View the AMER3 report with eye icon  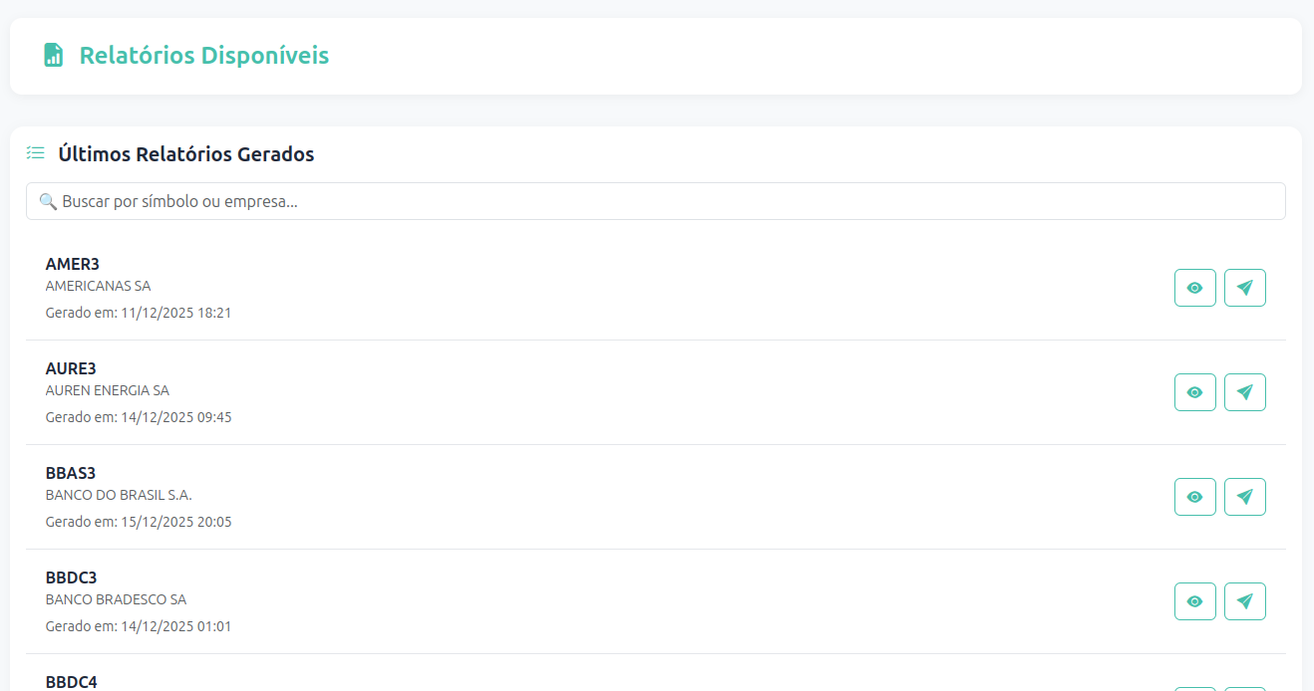(x=1194, y=288)
